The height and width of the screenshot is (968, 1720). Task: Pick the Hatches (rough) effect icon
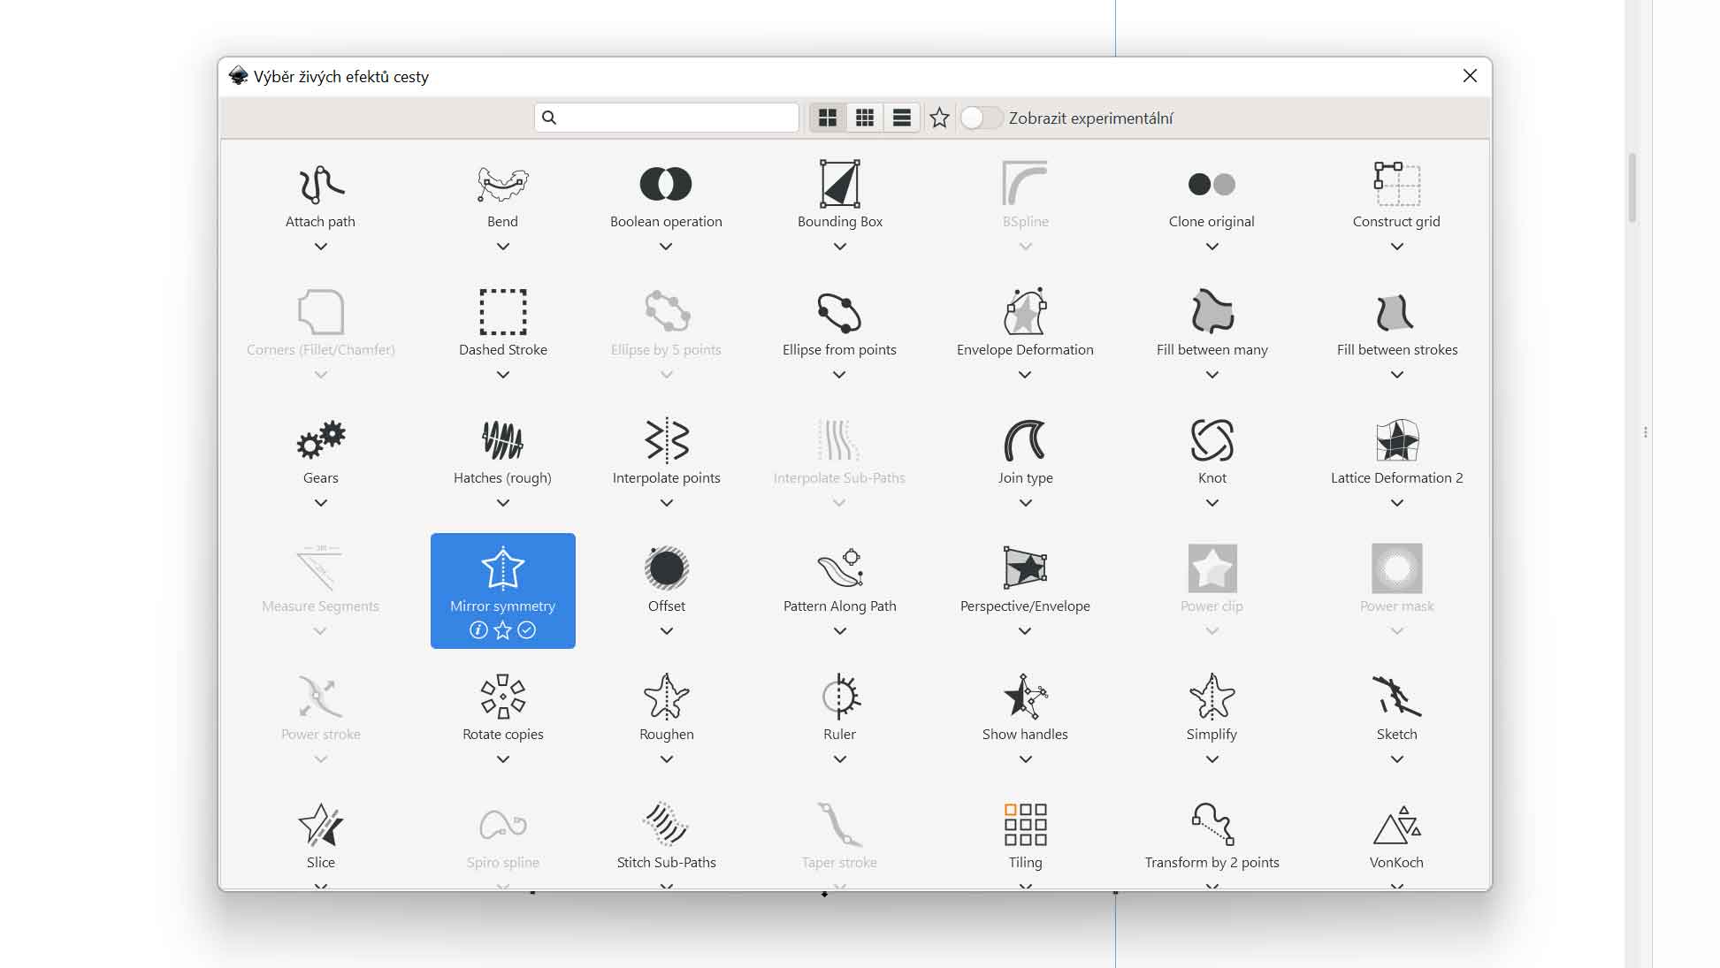point(502,440)
